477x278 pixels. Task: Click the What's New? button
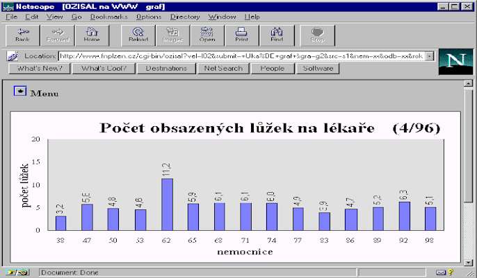[40, 69]
